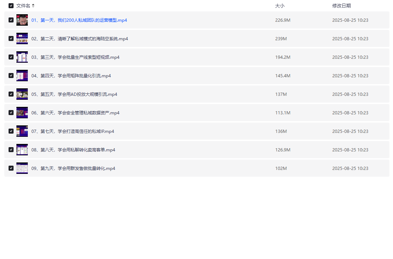This screenshot has width=393, height=259.
Task: Toggle the select-all checkbox beside 文件名
Action: 11,6
